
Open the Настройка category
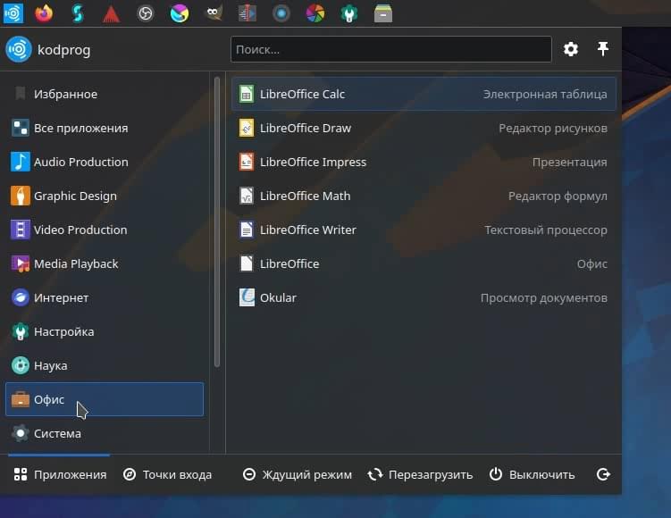coord(105,331)
